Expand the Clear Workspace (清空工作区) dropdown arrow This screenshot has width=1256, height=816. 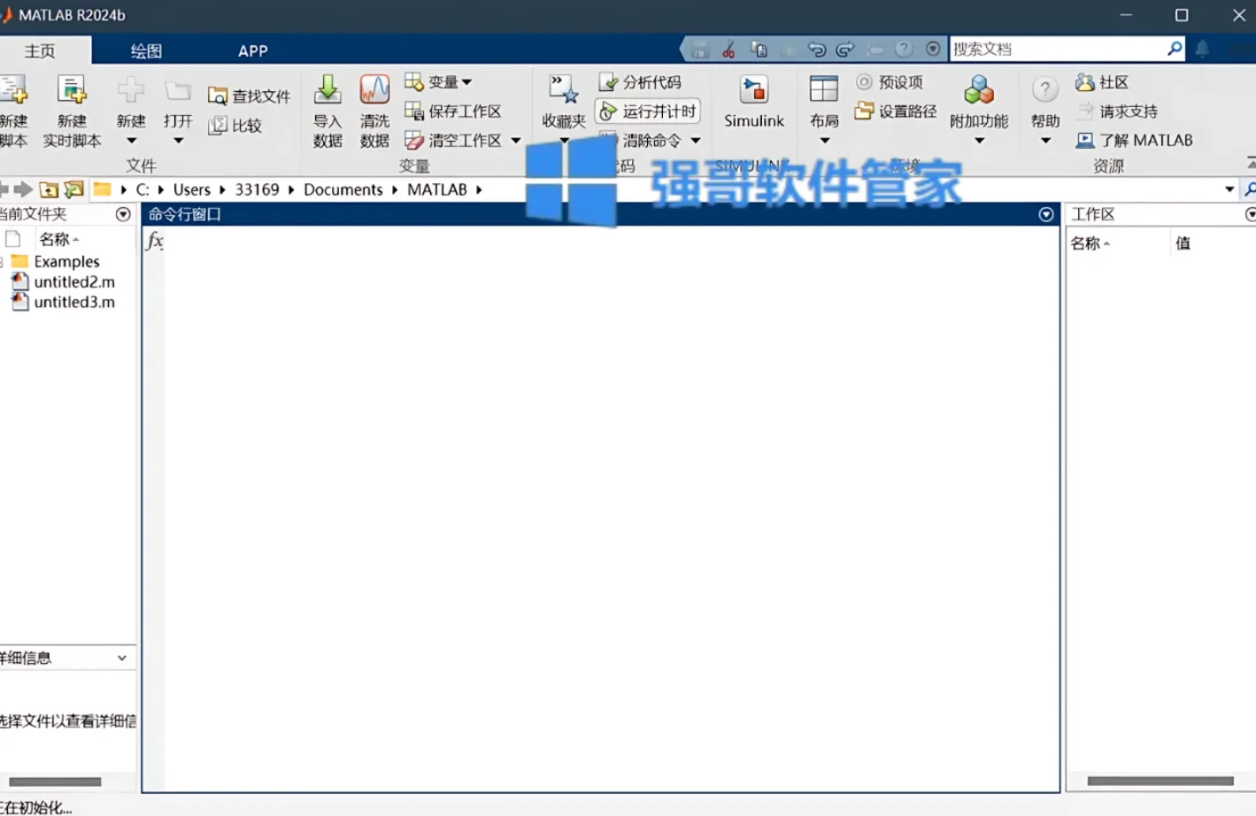pyautogui.click(x=516, y=140)
